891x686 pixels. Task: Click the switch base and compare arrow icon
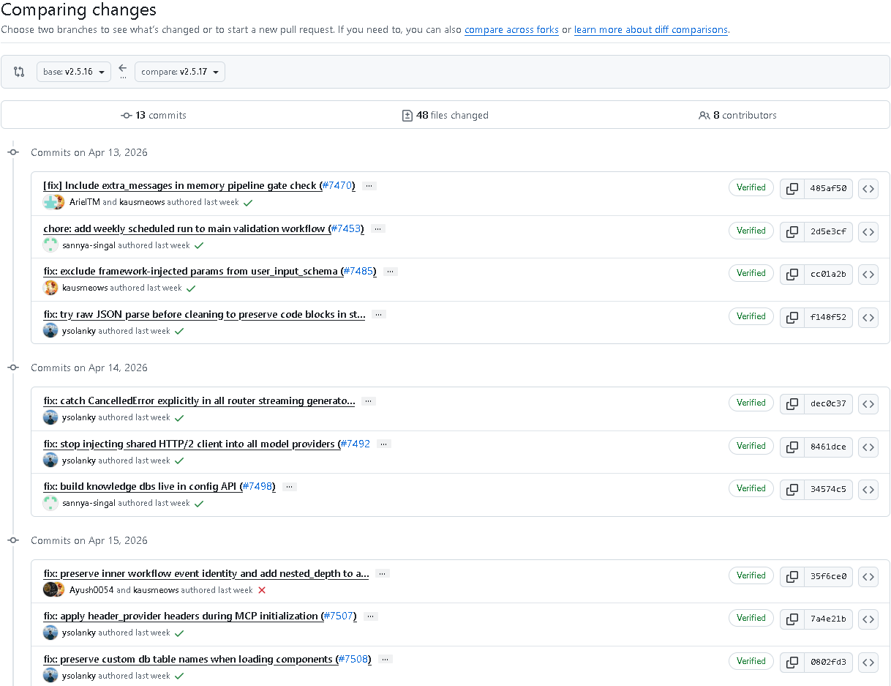123,68
